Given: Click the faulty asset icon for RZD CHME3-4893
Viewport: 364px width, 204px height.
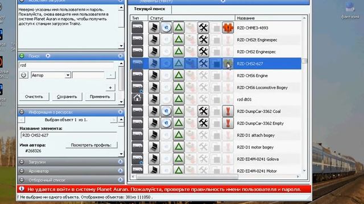Looking at the screenshot, I should pos(227,28).
